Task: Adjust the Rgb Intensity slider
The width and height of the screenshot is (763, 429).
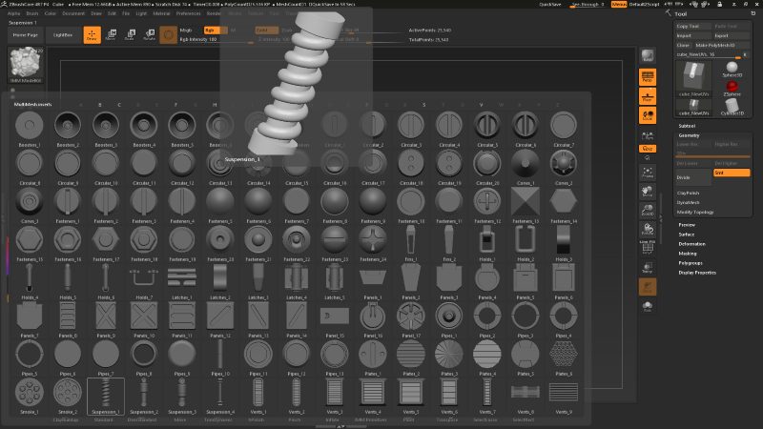Action: click(198, 39)
